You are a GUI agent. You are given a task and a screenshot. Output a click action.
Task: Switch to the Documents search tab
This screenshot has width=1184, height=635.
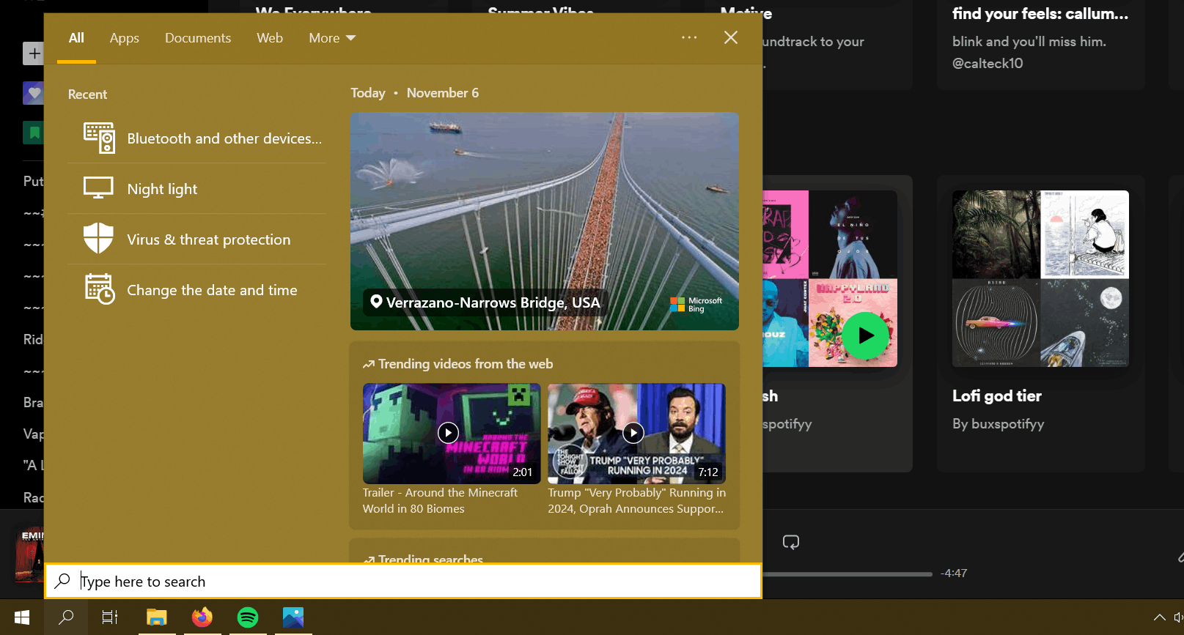[x=198, y=38]
